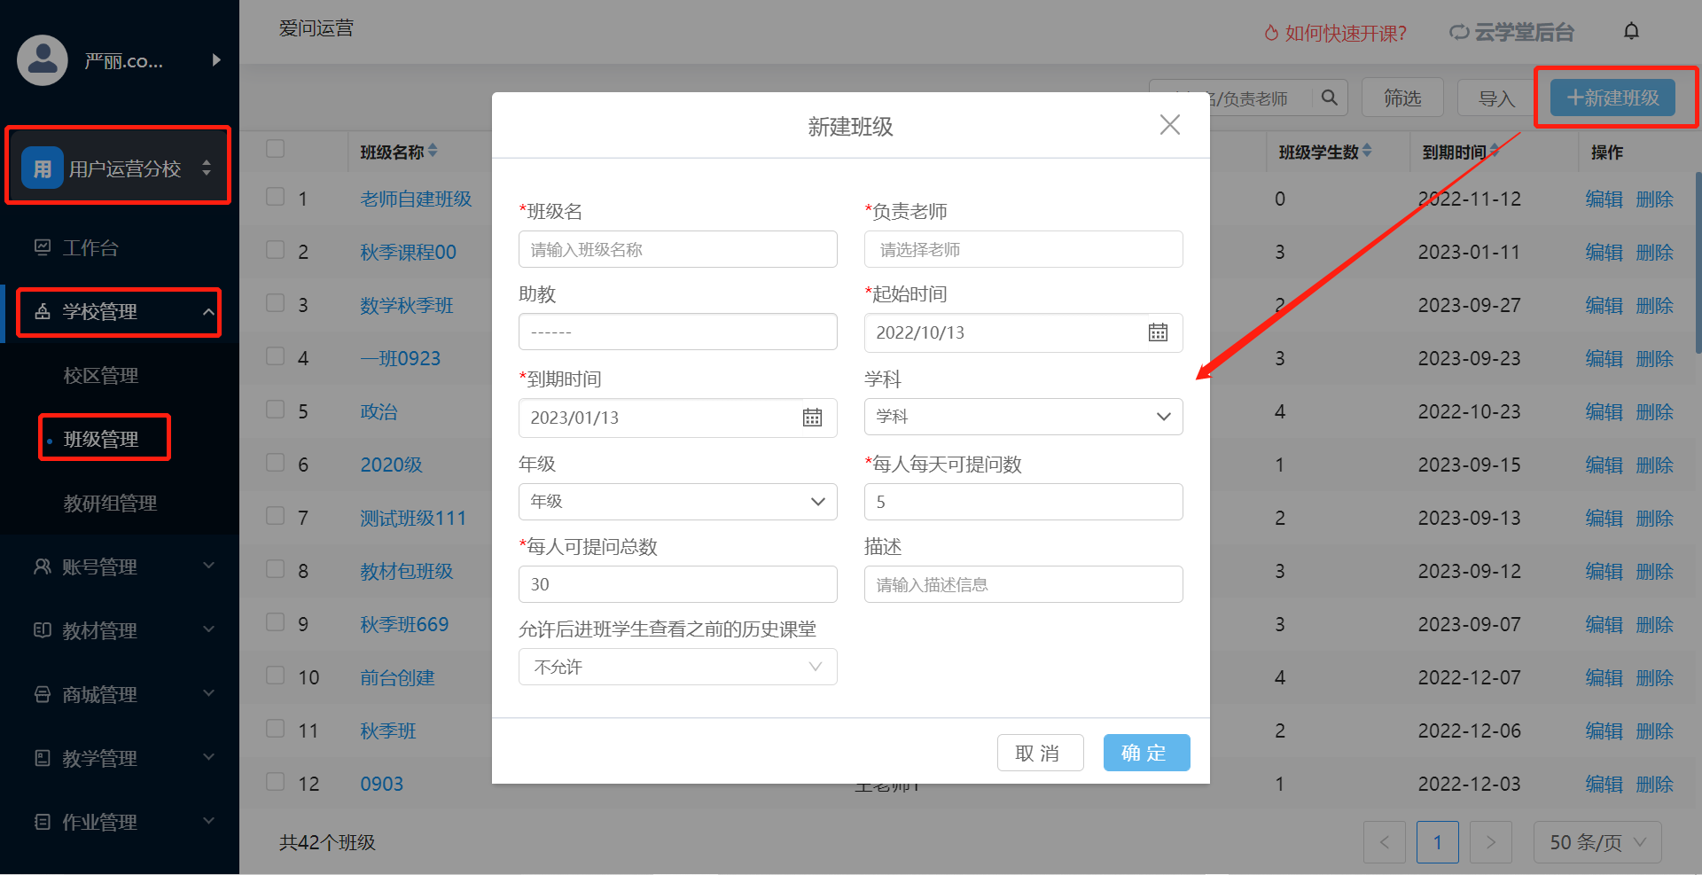Sort by 班级学生数 column arrows
This screenshot has width=1702, height=875.
coord(1367,151)
